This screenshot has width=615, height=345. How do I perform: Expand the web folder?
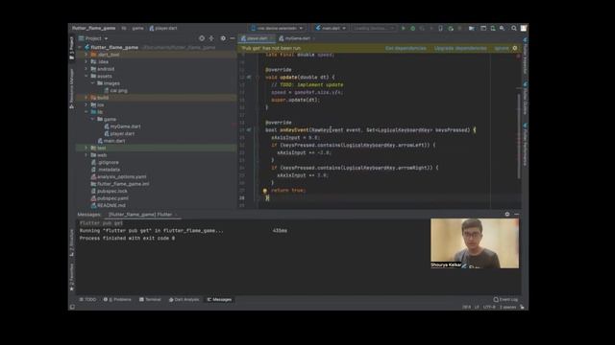(86, 155)
